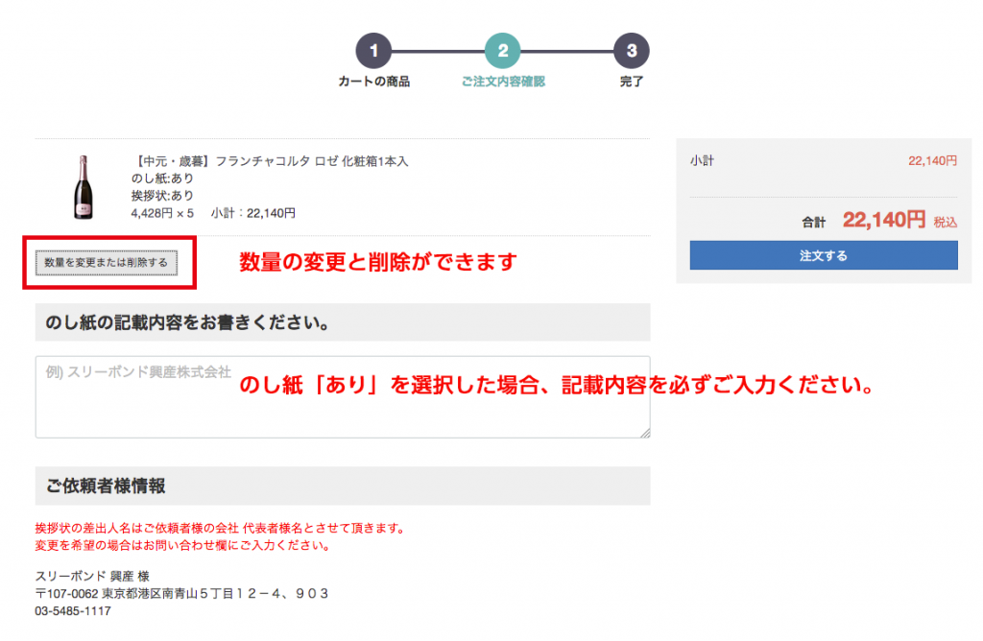Image resolution: width=983 pixels, height=641 pixels.
Task: Select the カートの商品 step label
Action: [x=374, y=82]
